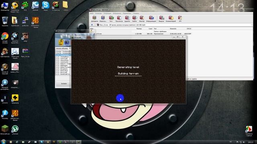257x144 pixels.
Task: Sort WinRAR list by Размер column
Action: pyautogui.click(x=139, y=29)
